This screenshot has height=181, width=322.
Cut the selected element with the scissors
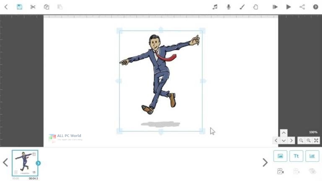click(33, 7)
